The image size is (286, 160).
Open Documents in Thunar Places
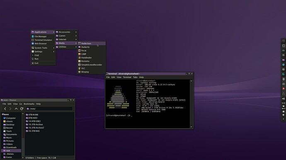tap(11, 134)
